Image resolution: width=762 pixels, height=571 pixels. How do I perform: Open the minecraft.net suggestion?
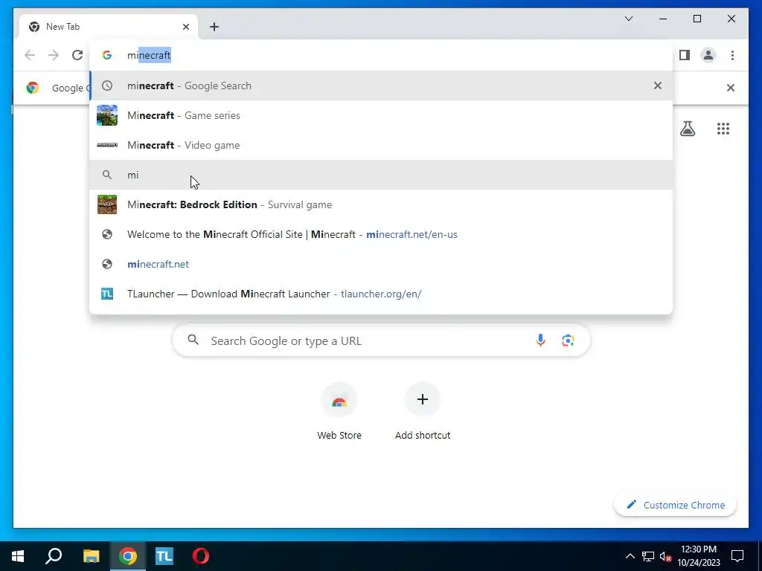(381, 264)
